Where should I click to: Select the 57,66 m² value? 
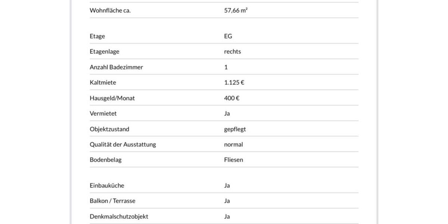(x=236, y=10)
